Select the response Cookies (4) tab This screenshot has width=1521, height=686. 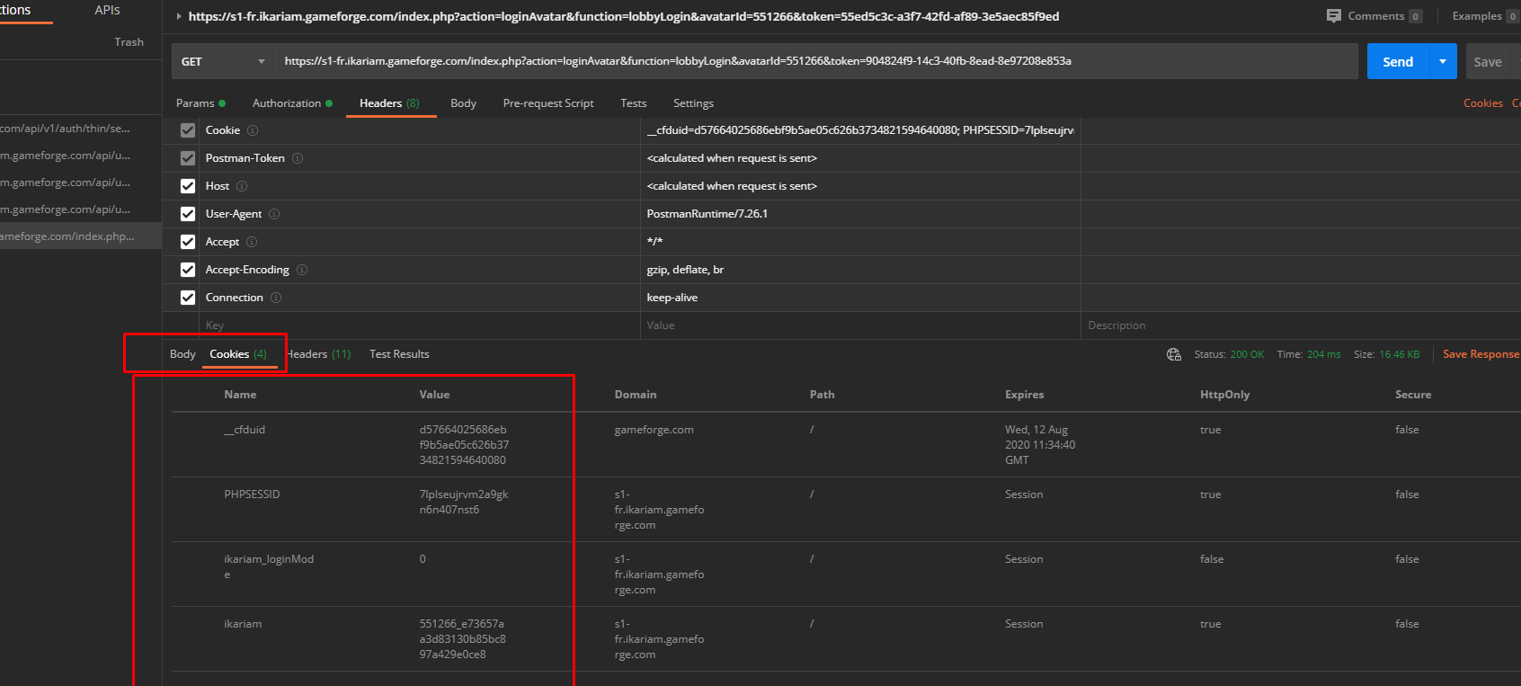[x=238, y=354]
